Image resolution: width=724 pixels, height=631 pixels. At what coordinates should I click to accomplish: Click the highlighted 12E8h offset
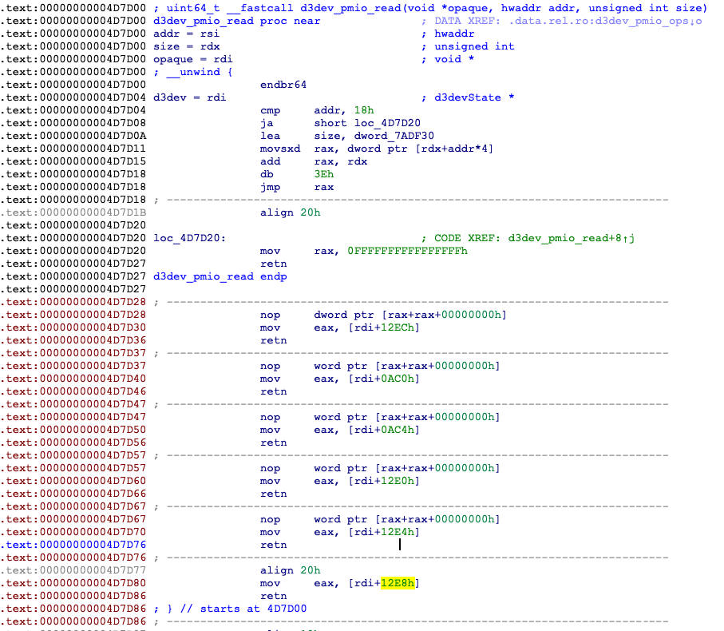pyautogui.click(x=398, y=583)
